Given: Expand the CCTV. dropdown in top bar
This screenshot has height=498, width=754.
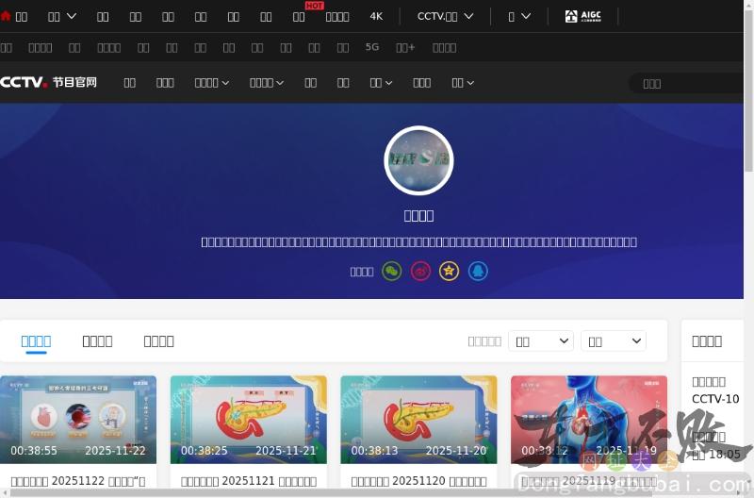Looking at the screenshot, I should point(445,16).
